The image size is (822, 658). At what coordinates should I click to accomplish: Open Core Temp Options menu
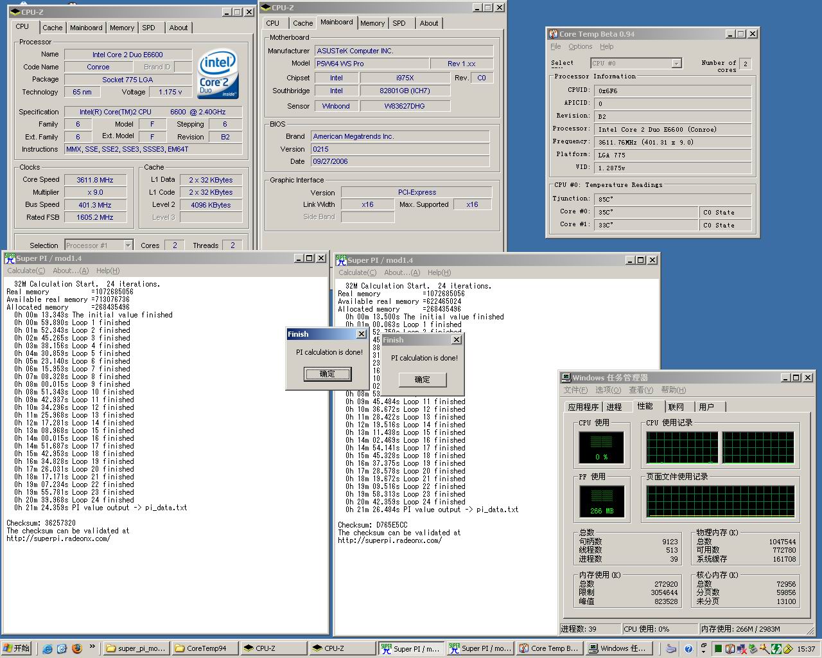pos(580,46)
